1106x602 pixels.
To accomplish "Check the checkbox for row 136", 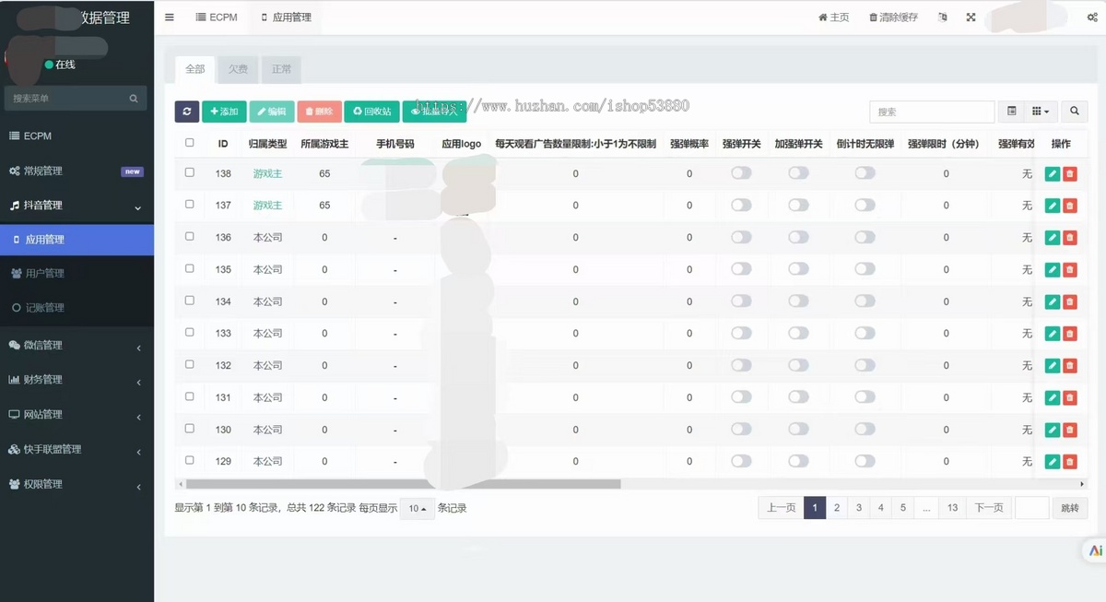I will coord(190,236).
